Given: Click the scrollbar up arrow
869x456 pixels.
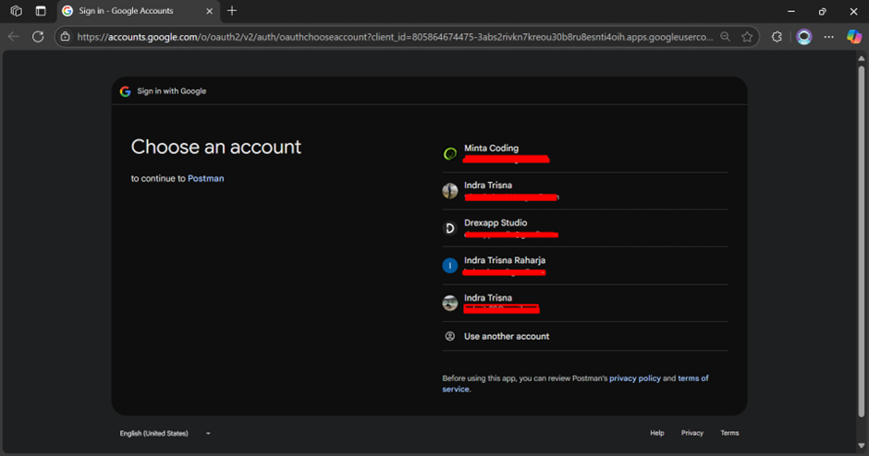Looking at the screenshot, I should tap(862, 58).
